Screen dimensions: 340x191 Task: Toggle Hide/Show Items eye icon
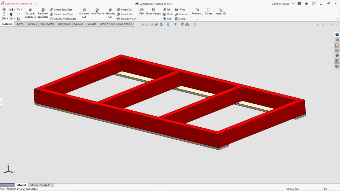(175, 24)
